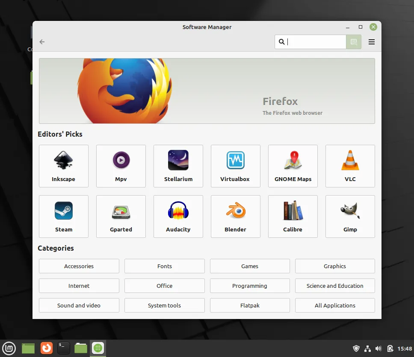This screenshot has width=414, height=357.
Task: Open Science and Education category
Action: coord(335,286)
